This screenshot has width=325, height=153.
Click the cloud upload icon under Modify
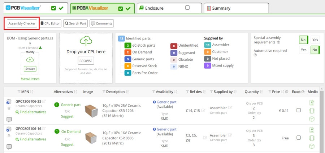coord(30,60)
